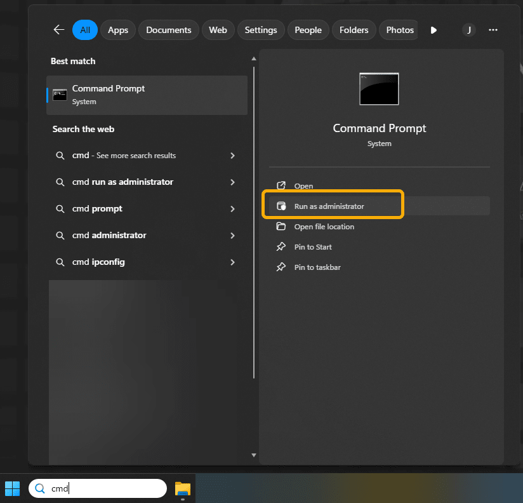The image size is (523, 503).
Task: Click Open file location
Action: pyautogui.click(x=380, y=227)
